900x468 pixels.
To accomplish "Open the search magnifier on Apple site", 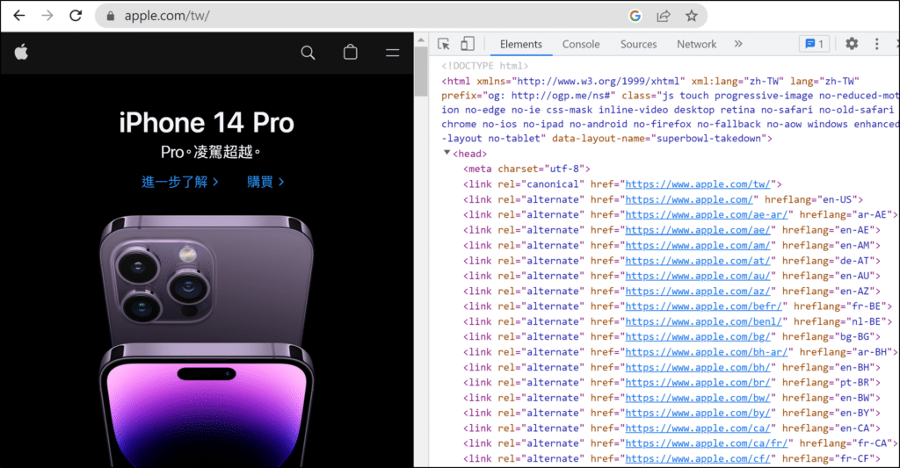I will [308, 53].
